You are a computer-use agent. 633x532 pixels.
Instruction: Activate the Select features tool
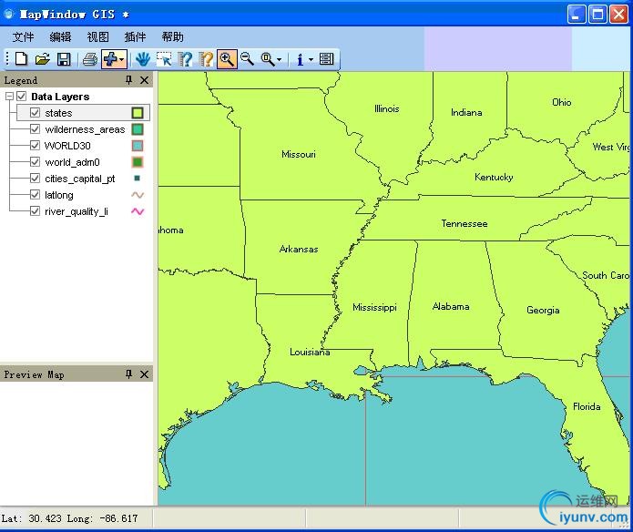pyautogui.click(x=164, y=59)
